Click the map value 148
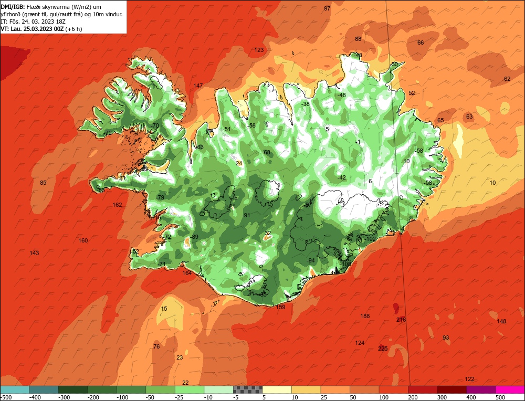 (501, 321)
